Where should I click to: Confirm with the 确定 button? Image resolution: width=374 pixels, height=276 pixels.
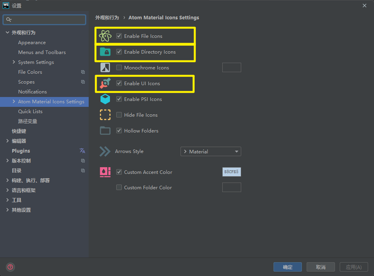[x=288, y=267]
